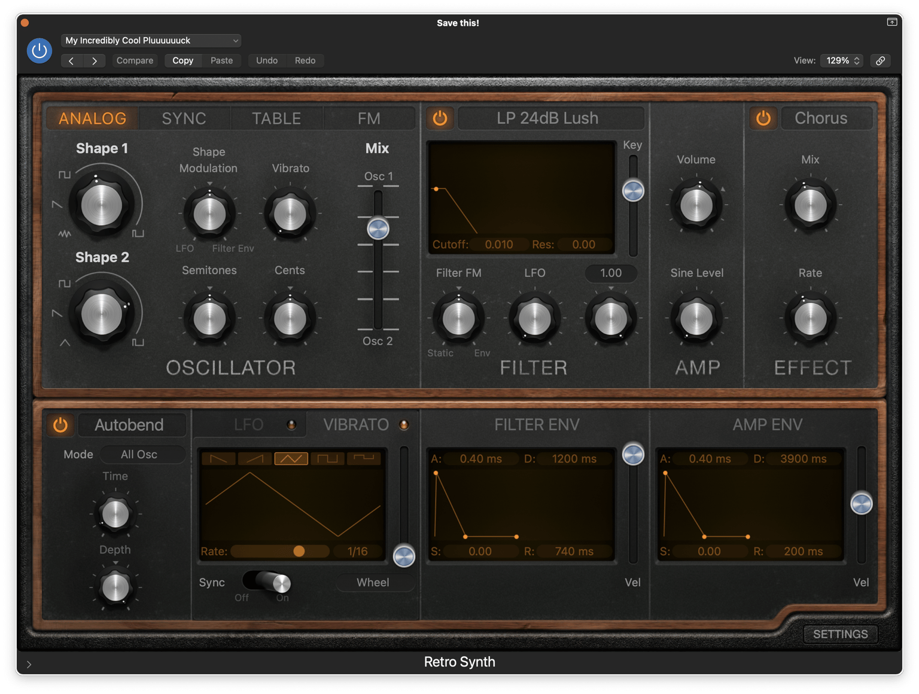Click the Res value 0.00
Viewport: 919px width, 694px height.
[x=583, y=244]
